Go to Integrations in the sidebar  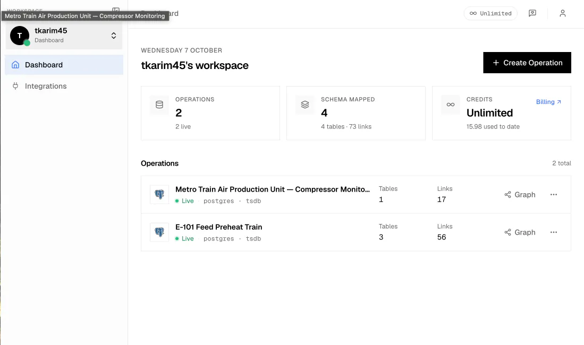click(x=64, y=86)
